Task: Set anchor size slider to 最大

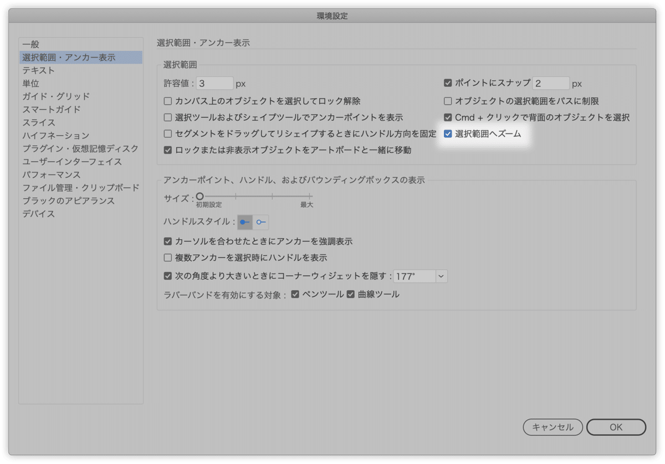Action: 310,196
